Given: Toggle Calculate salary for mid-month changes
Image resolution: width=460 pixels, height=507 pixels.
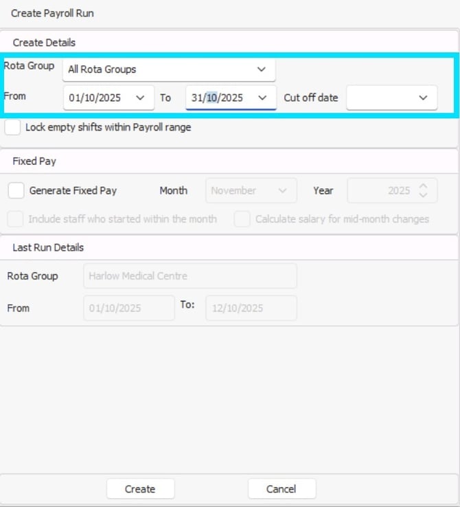Looking at the screenshot, I should (x=242, y=219).
